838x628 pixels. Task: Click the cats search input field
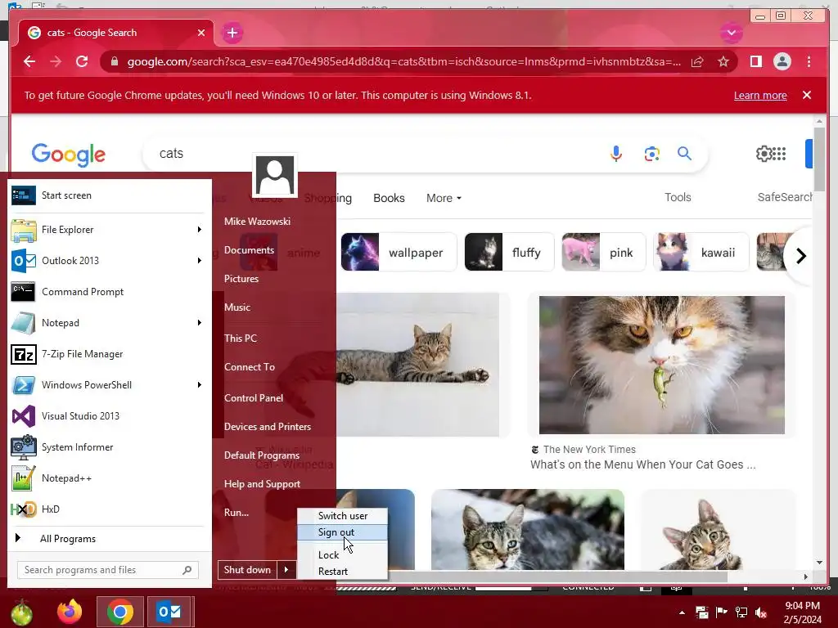[374, 154]
